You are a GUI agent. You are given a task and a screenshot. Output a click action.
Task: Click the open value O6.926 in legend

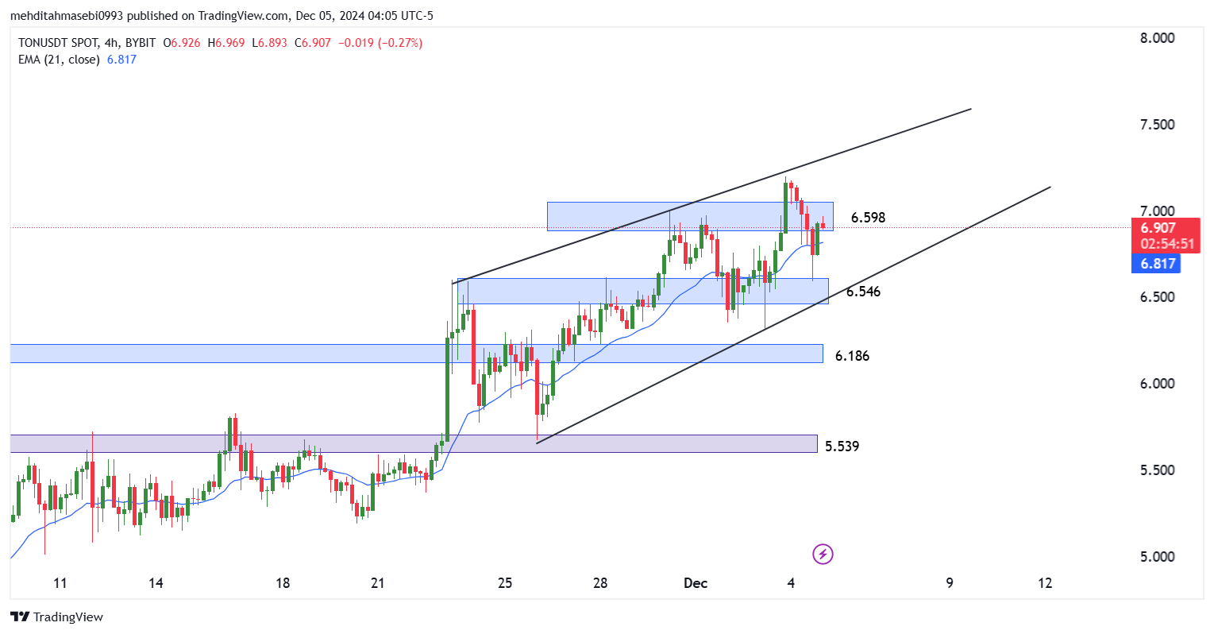182,43
